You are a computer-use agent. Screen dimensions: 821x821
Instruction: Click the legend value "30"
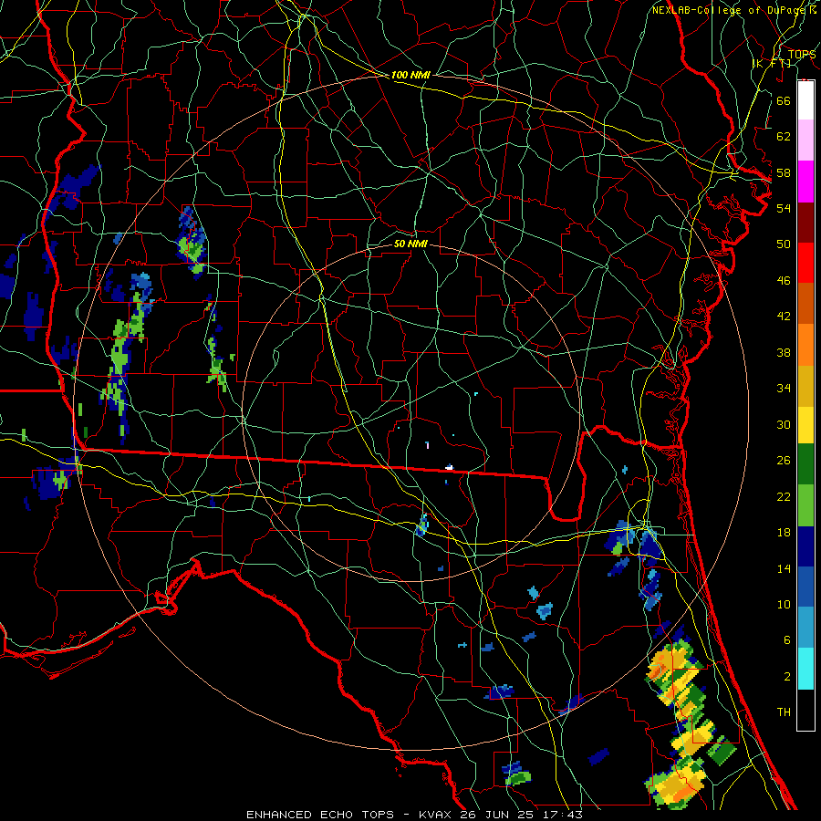pyautogui.click(x=784, y=424)
